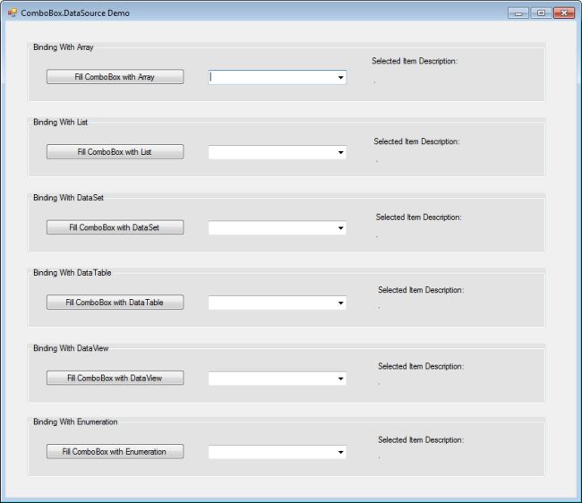Expand the Array binding combo box arrow
The image size is (582, 503).
[341, 78]
